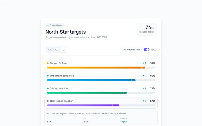This screenshot has width=202, height=126.
Task: Click the Onboarding completed progress bar
Action: [101, 80]
